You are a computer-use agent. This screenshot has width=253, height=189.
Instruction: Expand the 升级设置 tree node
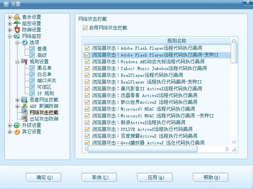click(10, 125)
